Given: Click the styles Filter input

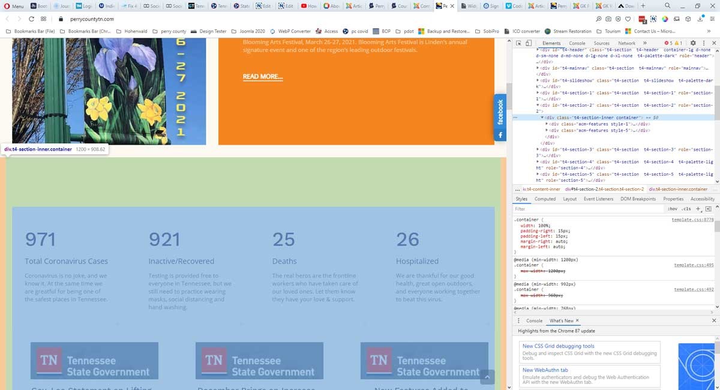Looking at the screenshot, I should click(x=588, y=209).
